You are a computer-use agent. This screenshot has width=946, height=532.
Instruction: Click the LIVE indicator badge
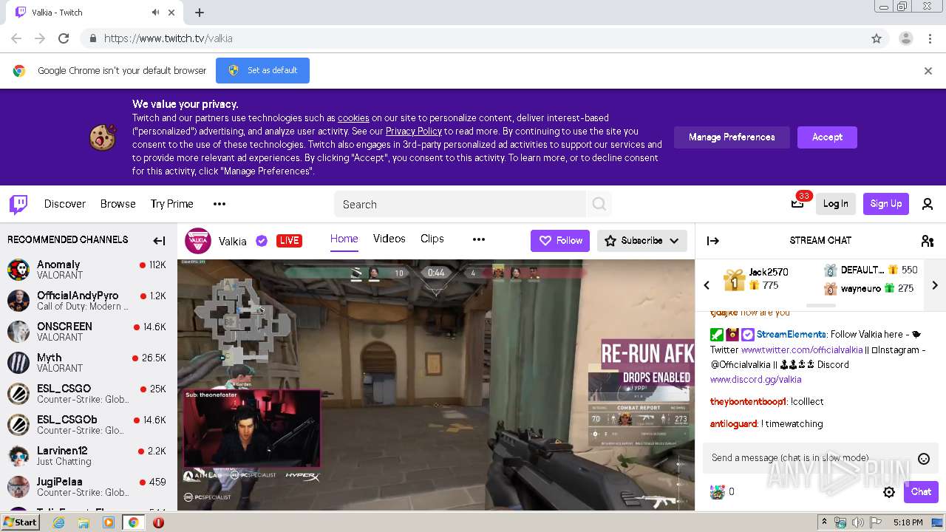click(x=289, y=241)
